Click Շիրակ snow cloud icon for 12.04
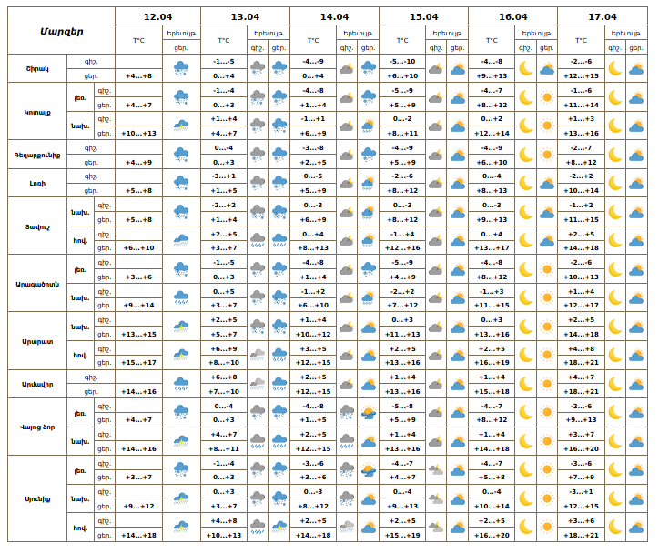669x553 pixels. point(181,68)
